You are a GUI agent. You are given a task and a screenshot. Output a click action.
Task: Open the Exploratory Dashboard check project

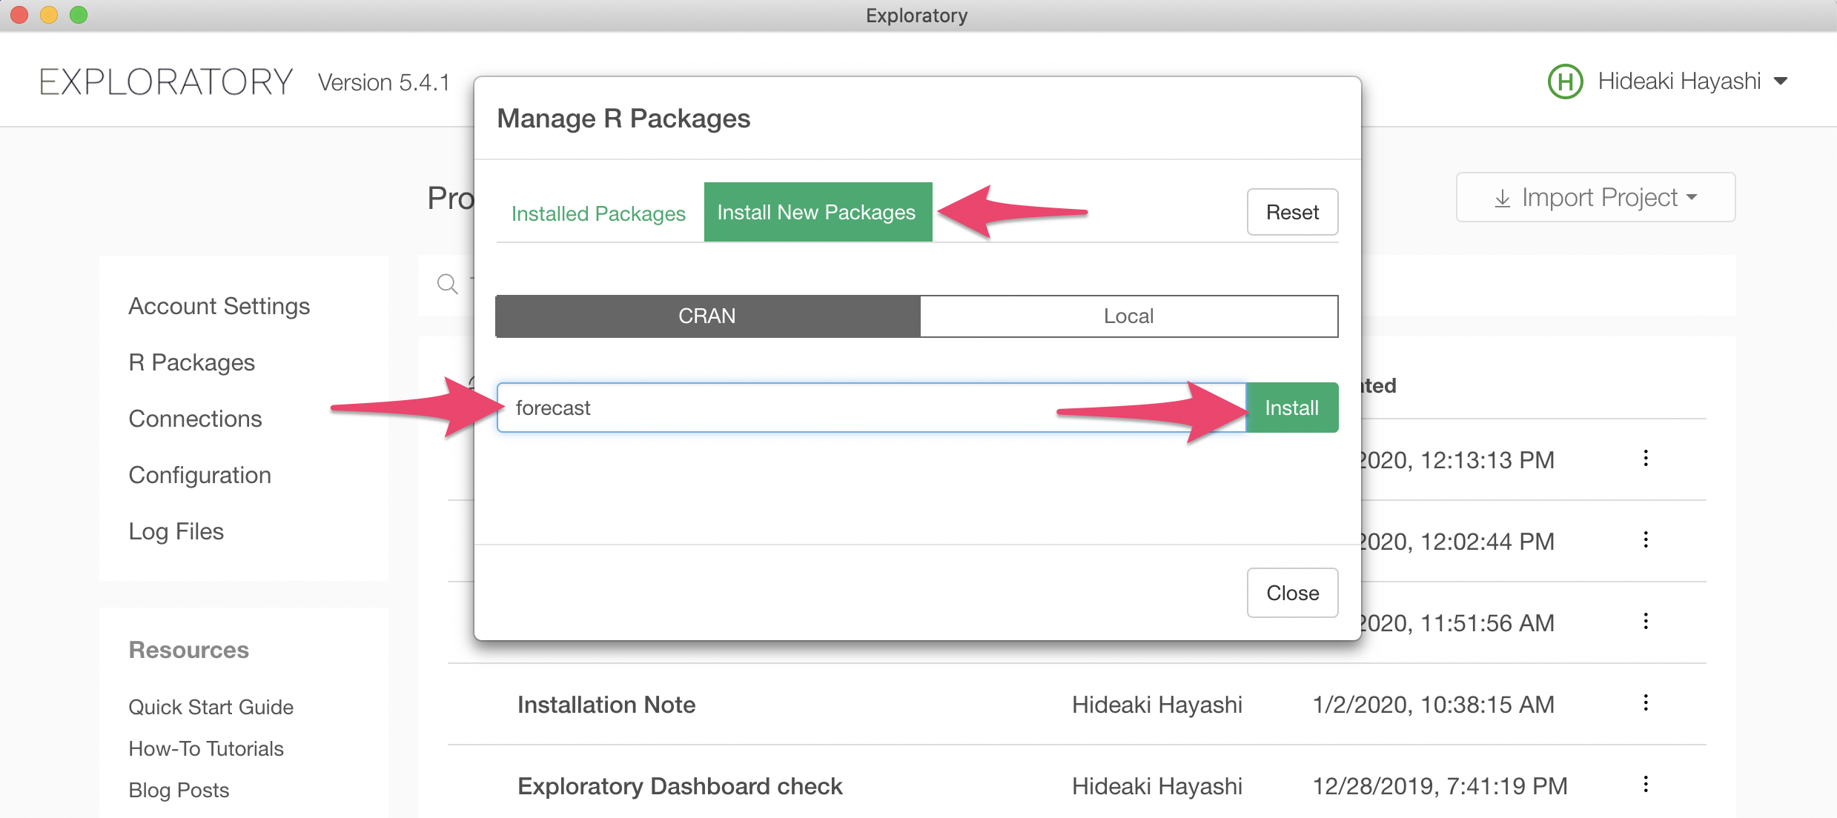coord(680,786)
